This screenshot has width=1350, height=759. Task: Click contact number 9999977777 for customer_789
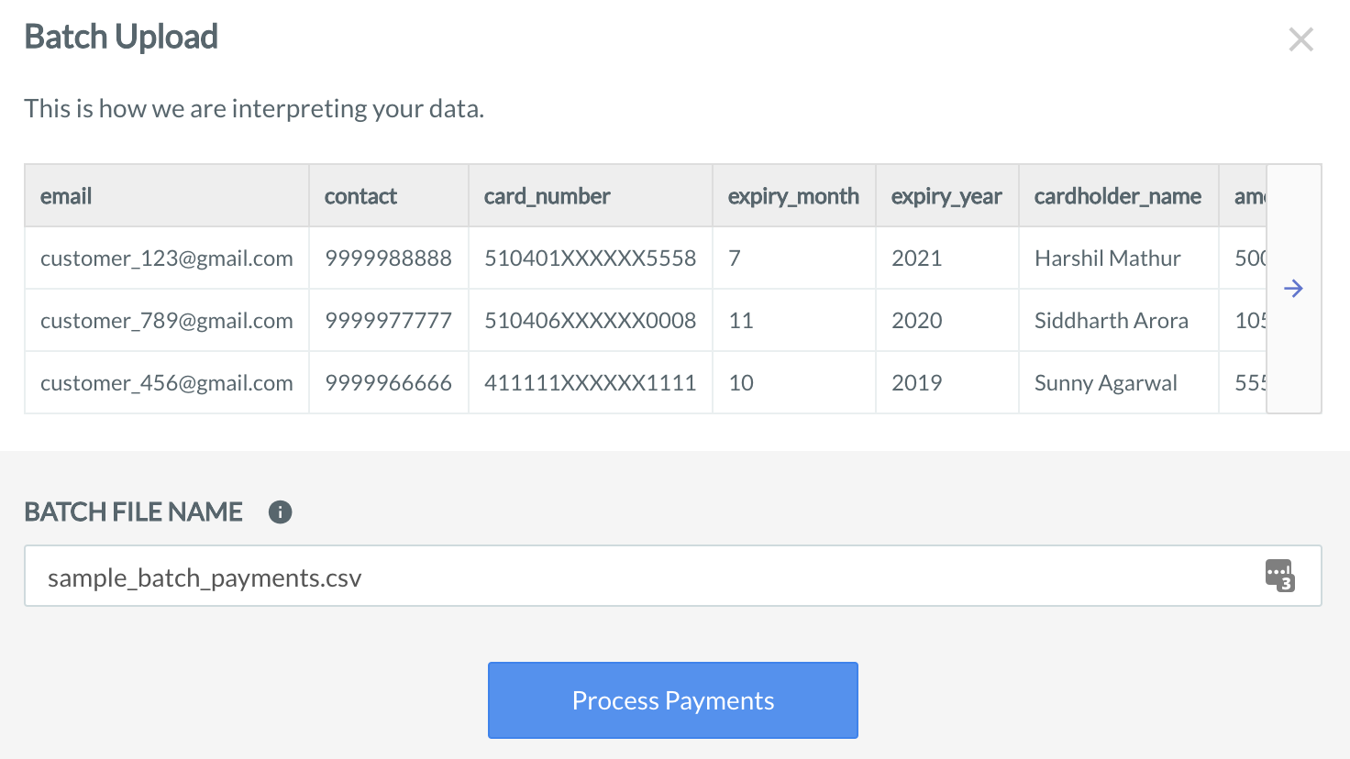coord(388,320)
